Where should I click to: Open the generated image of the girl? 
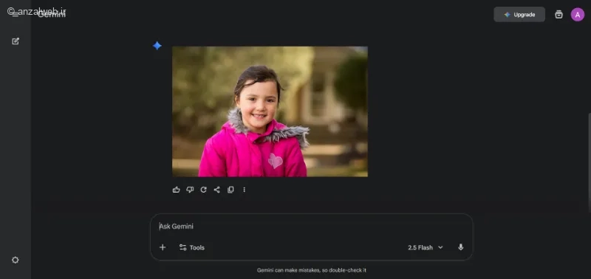(270, 111)
